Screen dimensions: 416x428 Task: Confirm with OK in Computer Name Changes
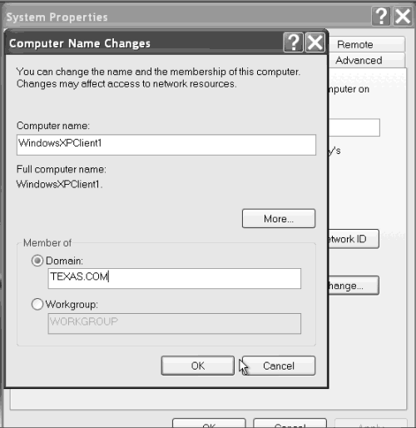point(198,366)
